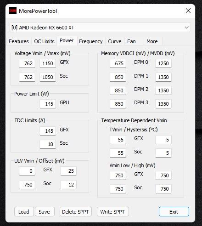The image size is (202, 226).
Task: Edit Soc Vmax voltage field 1050
Action: pyautogui.click(x=48, y=77)
